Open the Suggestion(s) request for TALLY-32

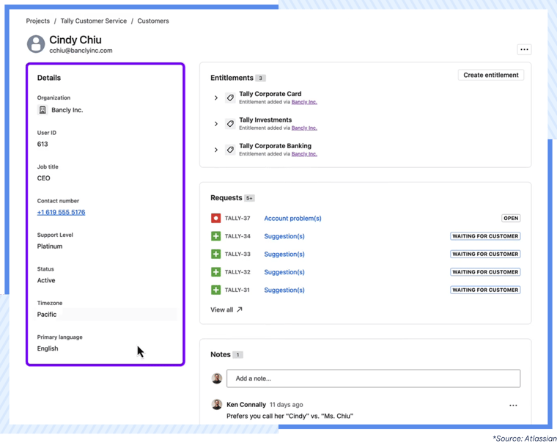point(284,272)
